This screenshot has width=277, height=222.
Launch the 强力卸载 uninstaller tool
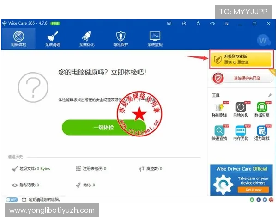pos(262,133)
